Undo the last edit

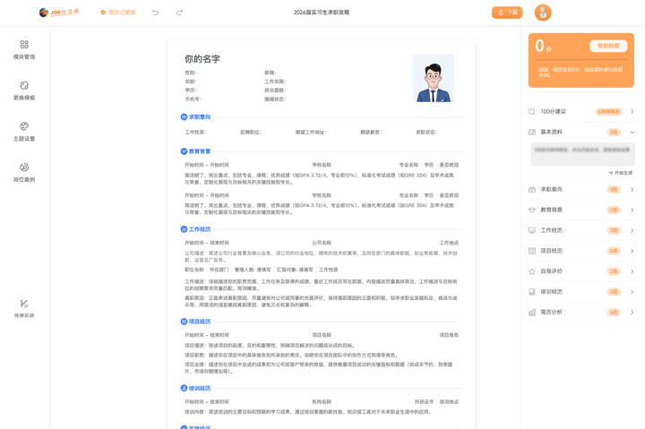tap(156, 13)
